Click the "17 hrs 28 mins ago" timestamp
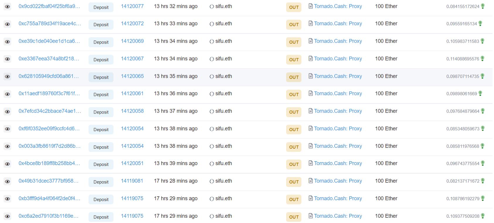Image resolution: width=494 pixels, height=223 pixels. 176,181
